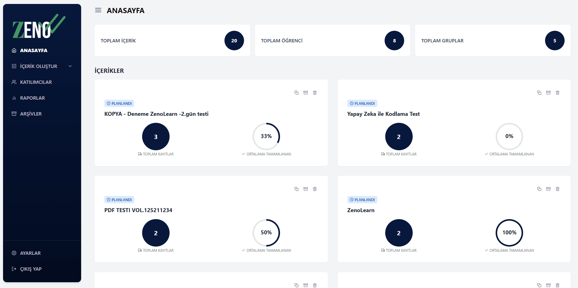Open the KOPYA - Deneme ZenoLearn title link
Viewport: 578px width, 288px height.
156,114
